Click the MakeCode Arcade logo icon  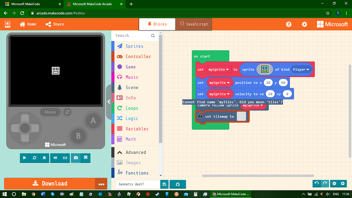click(x=8, y=24)
